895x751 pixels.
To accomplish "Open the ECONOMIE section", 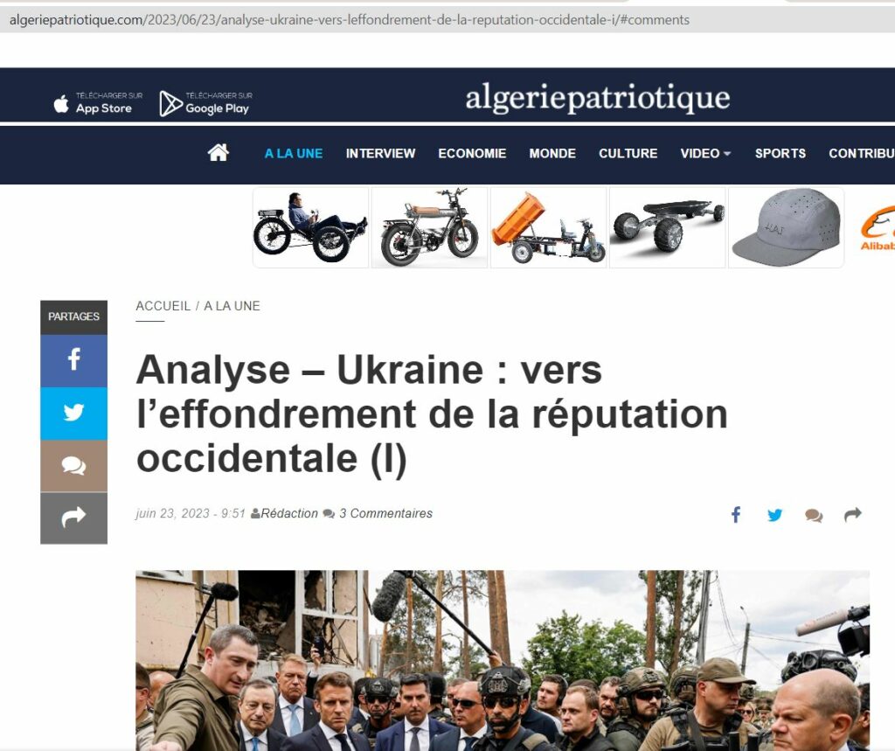I will click(472, 153).
